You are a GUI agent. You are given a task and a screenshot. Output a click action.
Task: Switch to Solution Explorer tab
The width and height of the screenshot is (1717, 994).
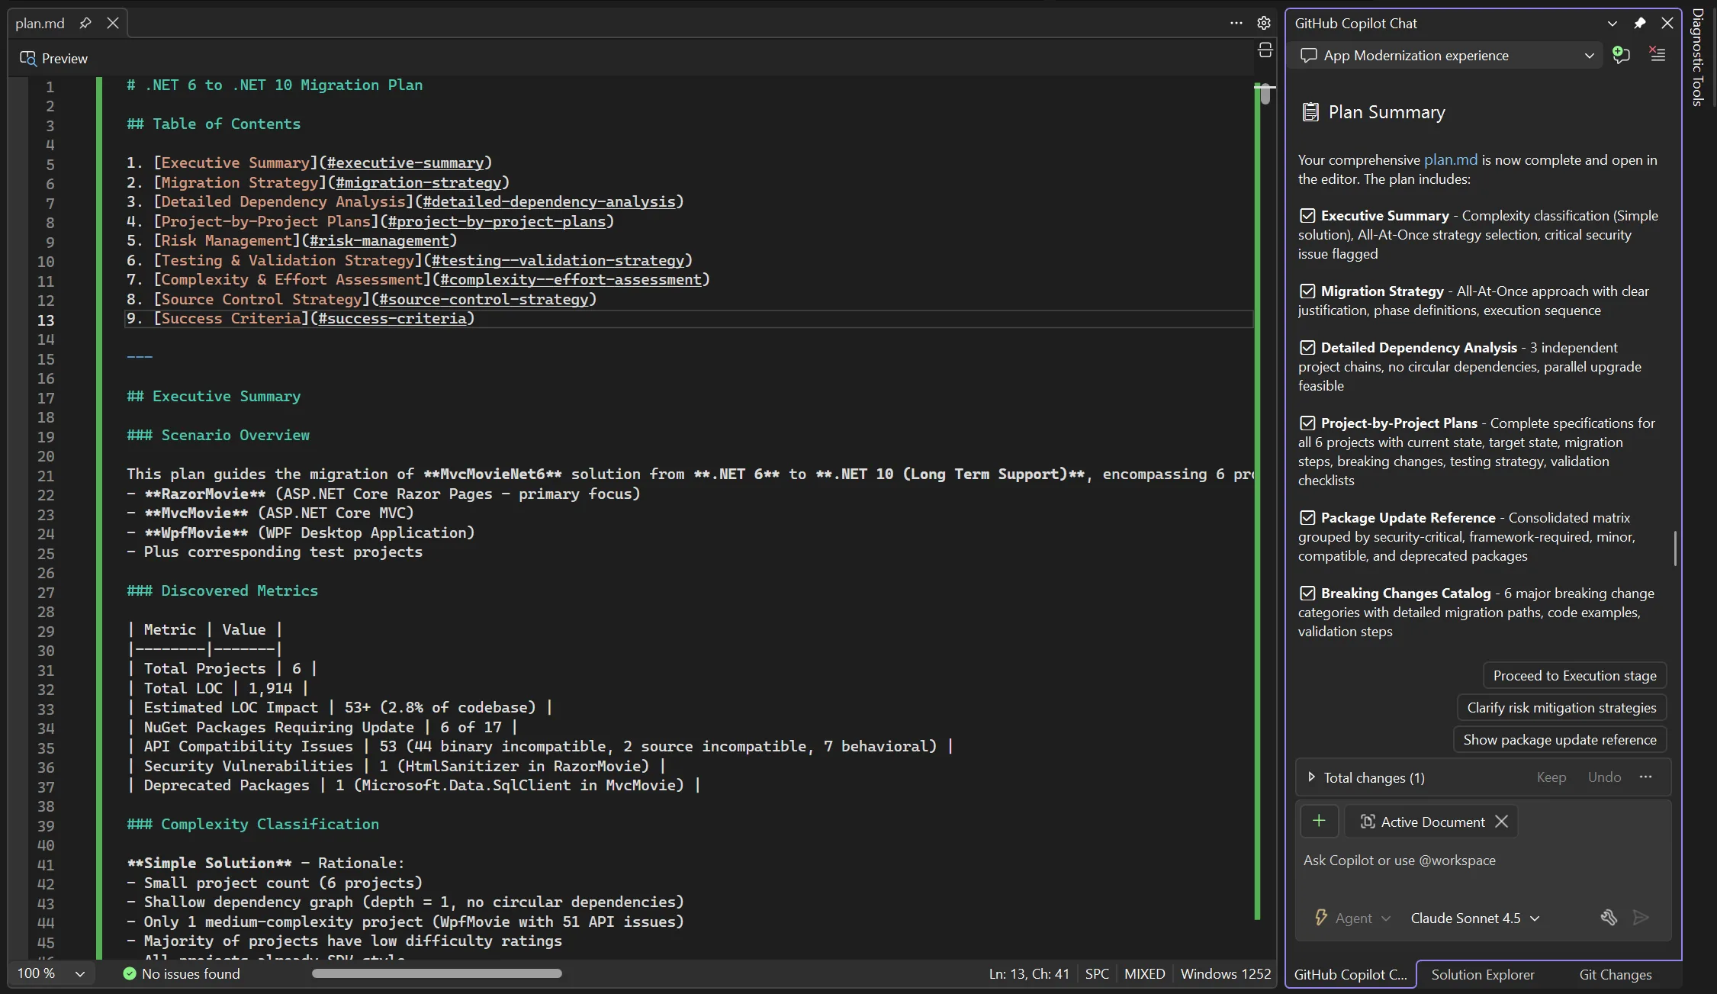1482,975
